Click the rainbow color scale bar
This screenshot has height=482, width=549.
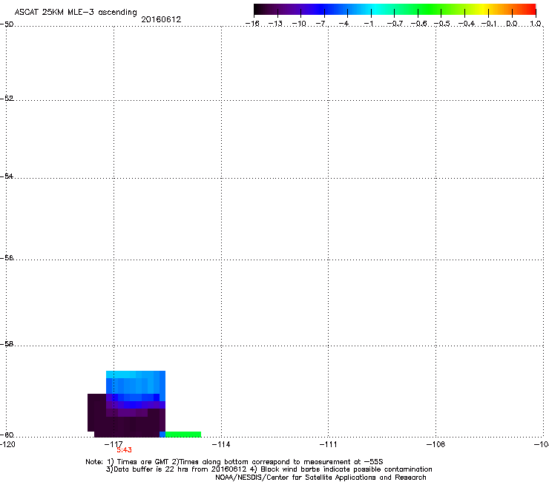tap(395, 10)
